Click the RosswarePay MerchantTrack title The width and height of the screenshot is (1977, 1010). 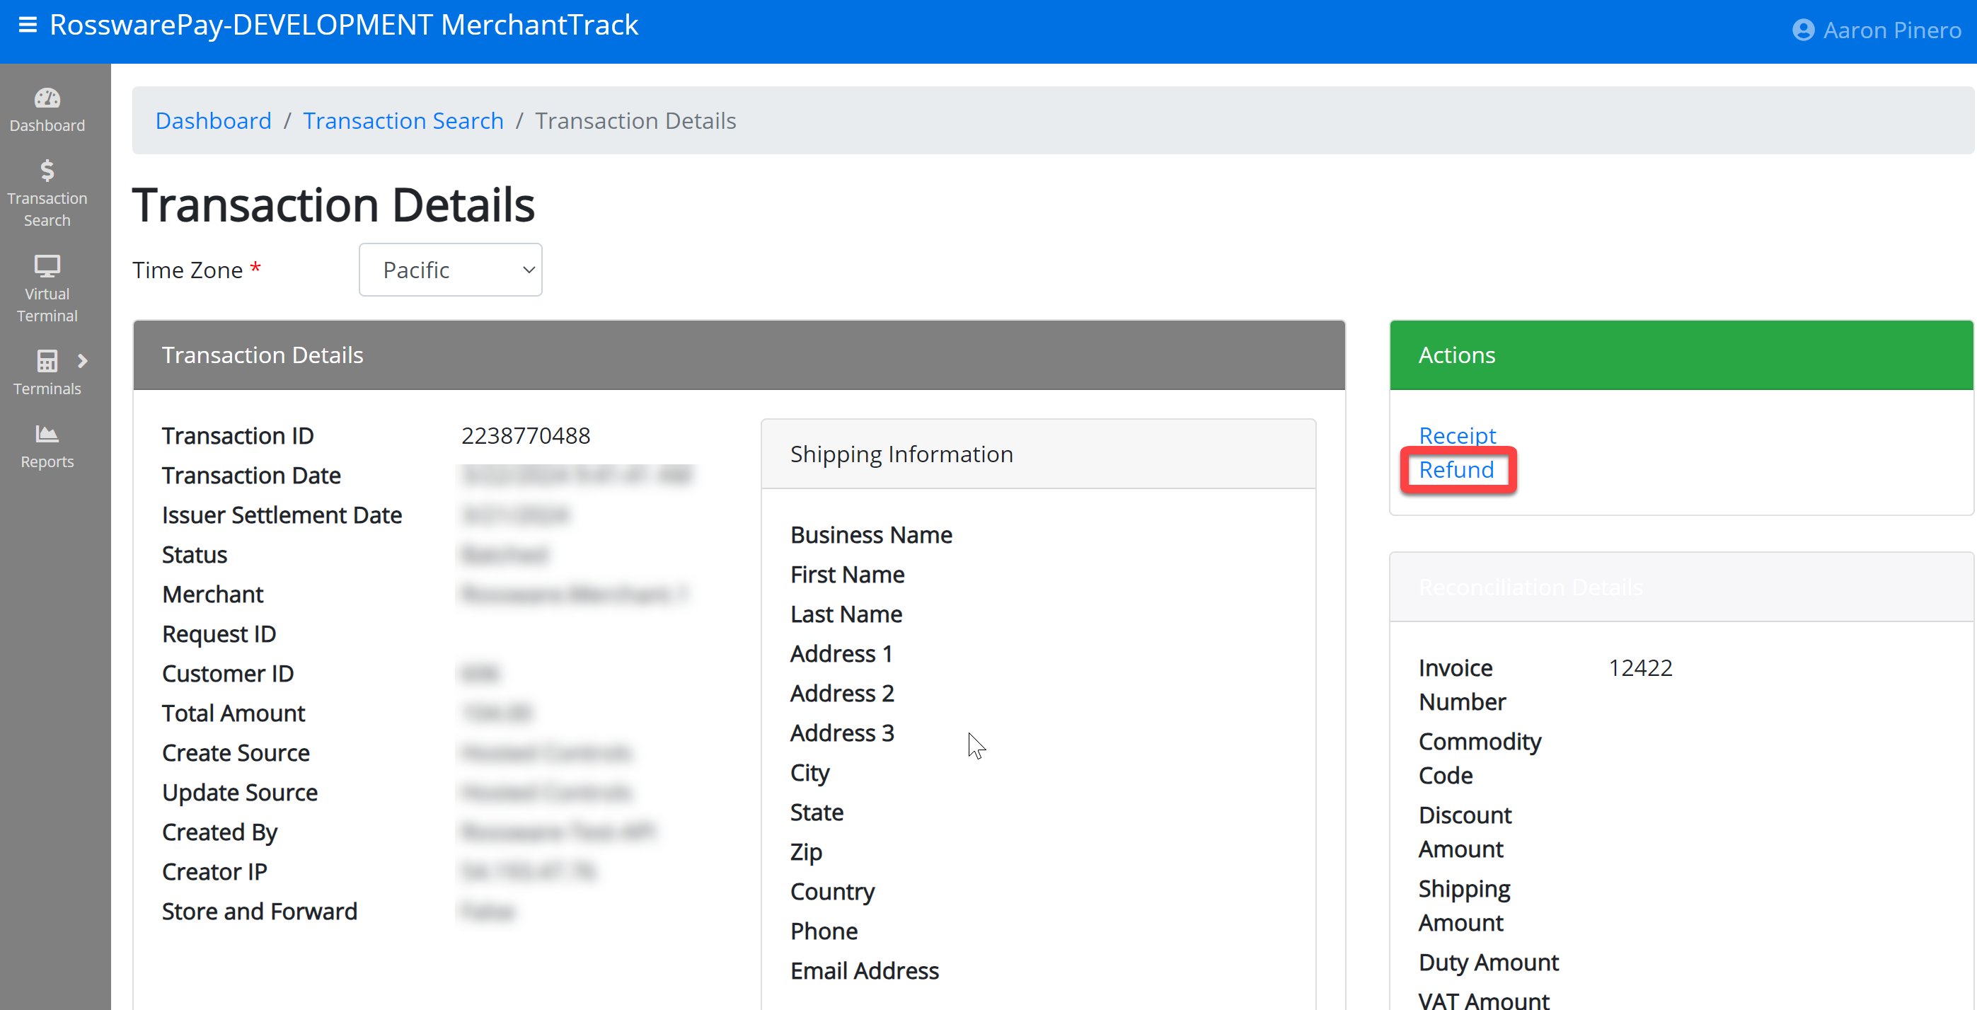(x=344, y=25)
